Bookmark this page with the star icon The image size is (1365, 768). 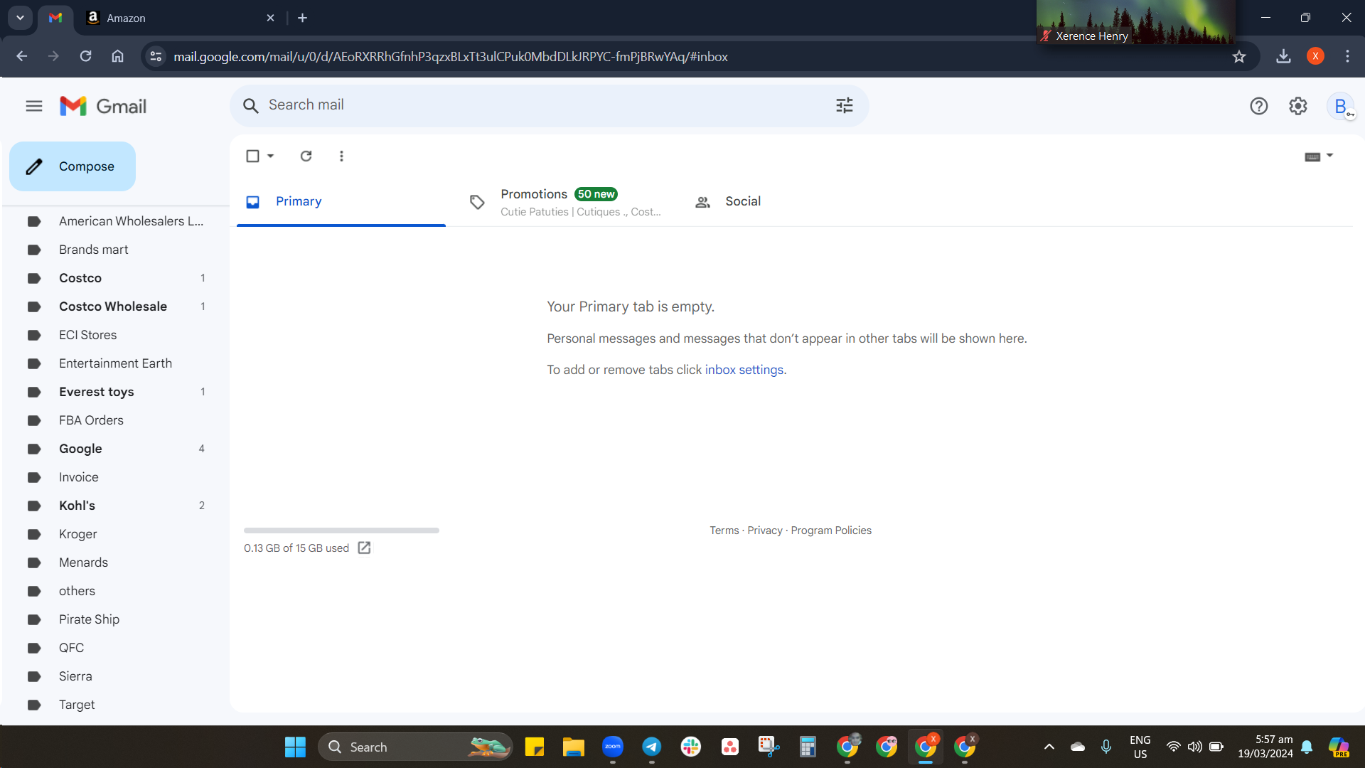[1239, 56]
